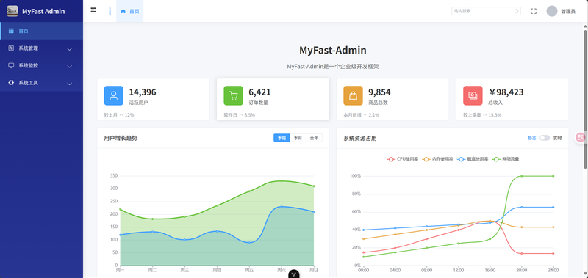Select the 全年 chart range button
The width and height of the screenshot is (588, 278).
pyautogui.click(x=315, y=138)
